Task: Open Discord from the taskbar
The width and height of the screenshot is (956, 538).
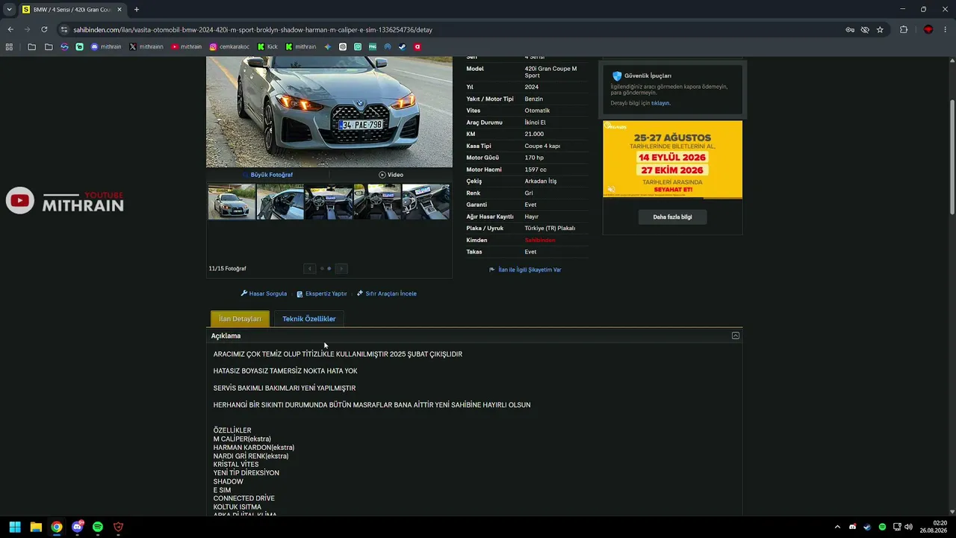Action: pos(77,527)
